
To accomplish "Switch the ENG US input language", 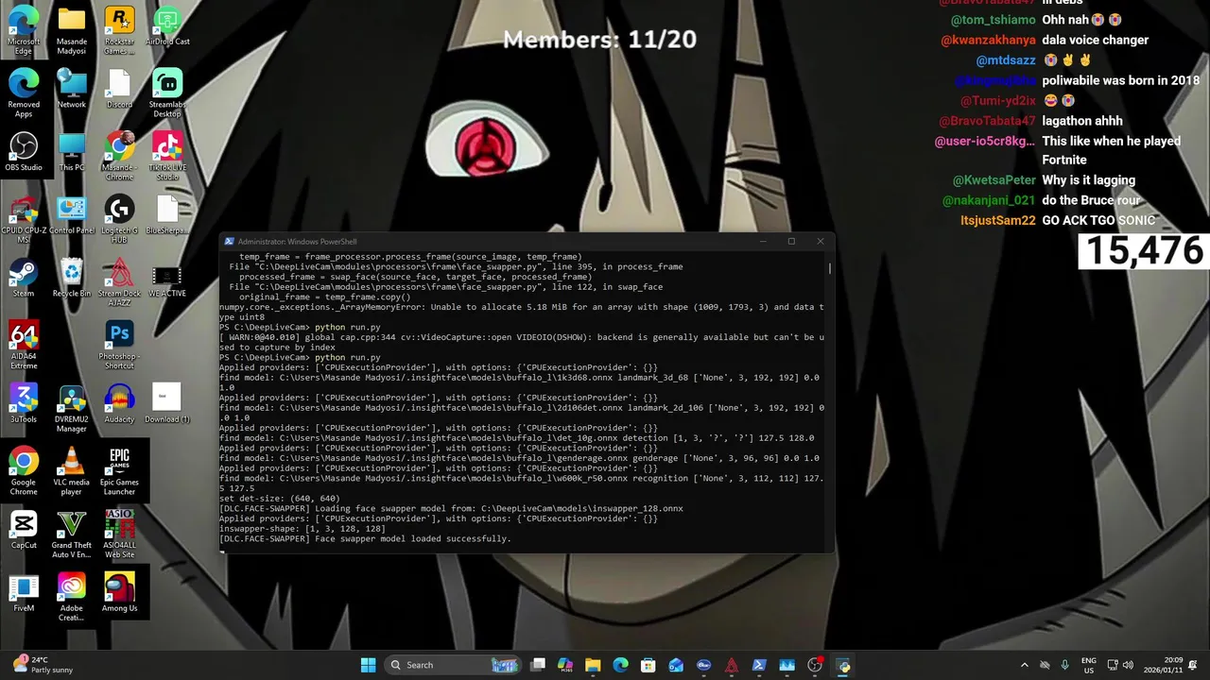I will click(1089, 665).
